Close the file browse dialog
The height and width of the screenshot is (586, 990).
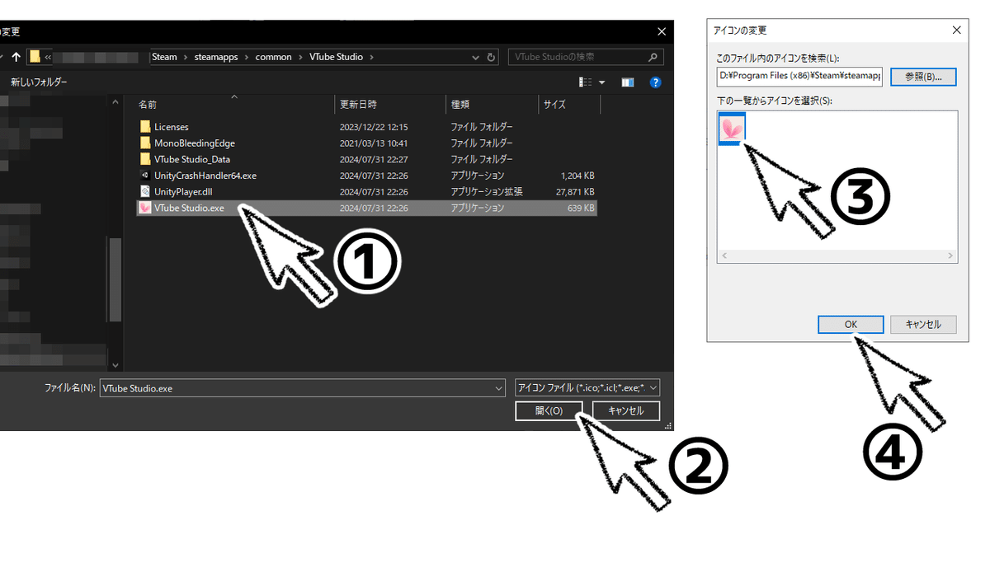pos(661,31)
